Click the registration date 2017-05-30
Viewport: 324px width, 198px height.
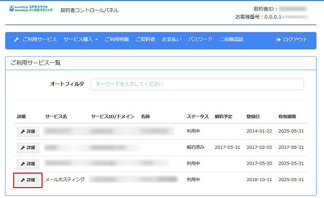click(259, 164)
